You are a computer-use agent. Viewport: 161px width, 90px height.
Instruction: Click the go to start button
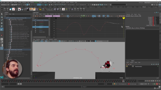146,81
